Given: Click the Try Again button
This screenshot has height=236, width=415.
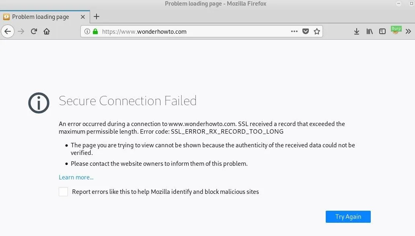Looking at the screenshot, I should point(348,217).
